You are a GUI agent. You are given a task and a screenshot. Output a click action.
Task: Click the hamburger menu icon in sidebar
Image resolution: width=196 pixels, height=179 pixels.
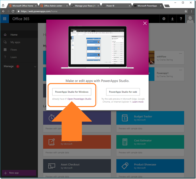[x=5, y=27]
